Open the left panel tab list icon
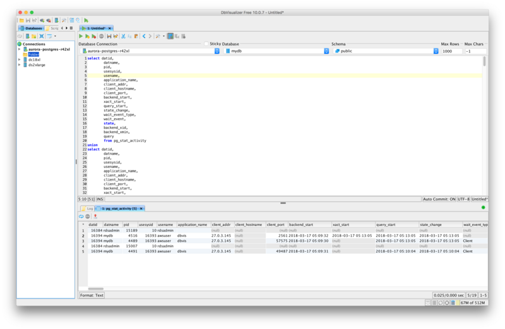This screenshot has height=329, width=505. (x=71, y=28)
